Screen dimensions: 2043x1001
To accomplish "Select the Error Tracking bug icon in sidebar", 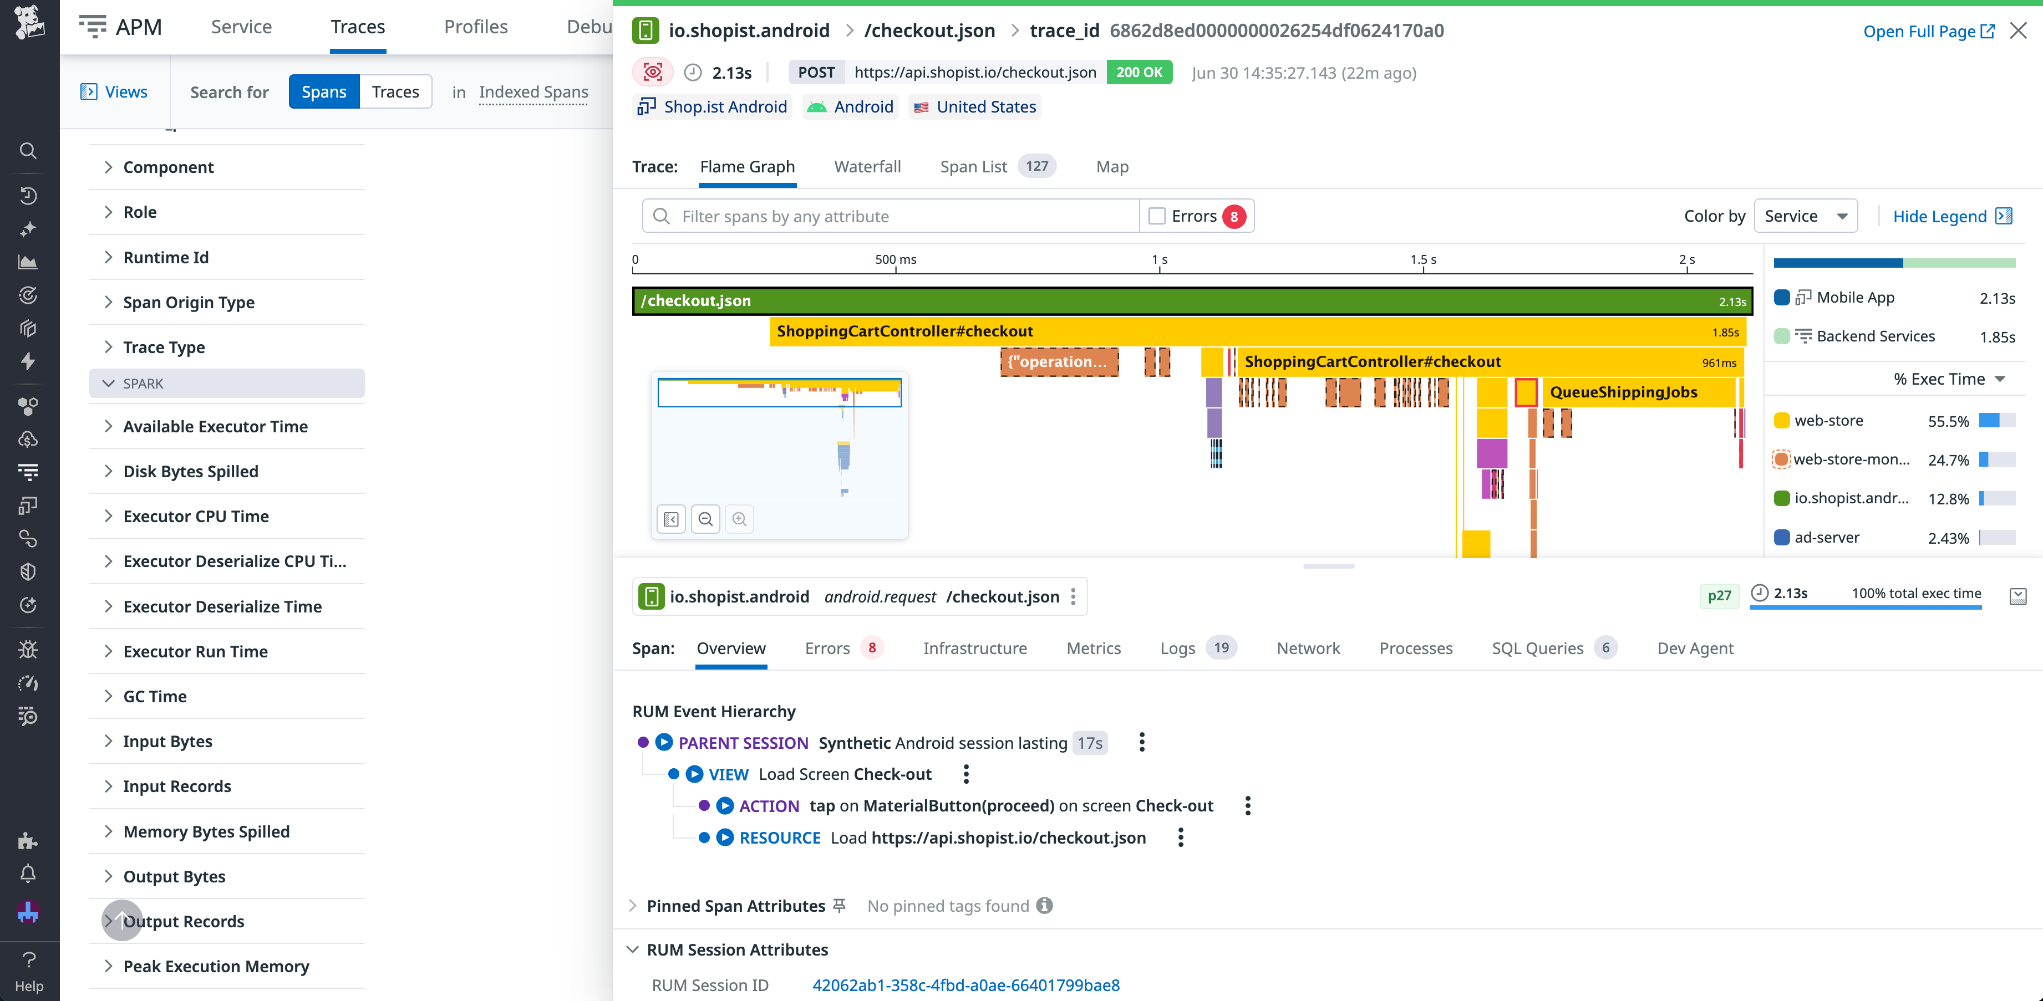I will coord(28,649).
